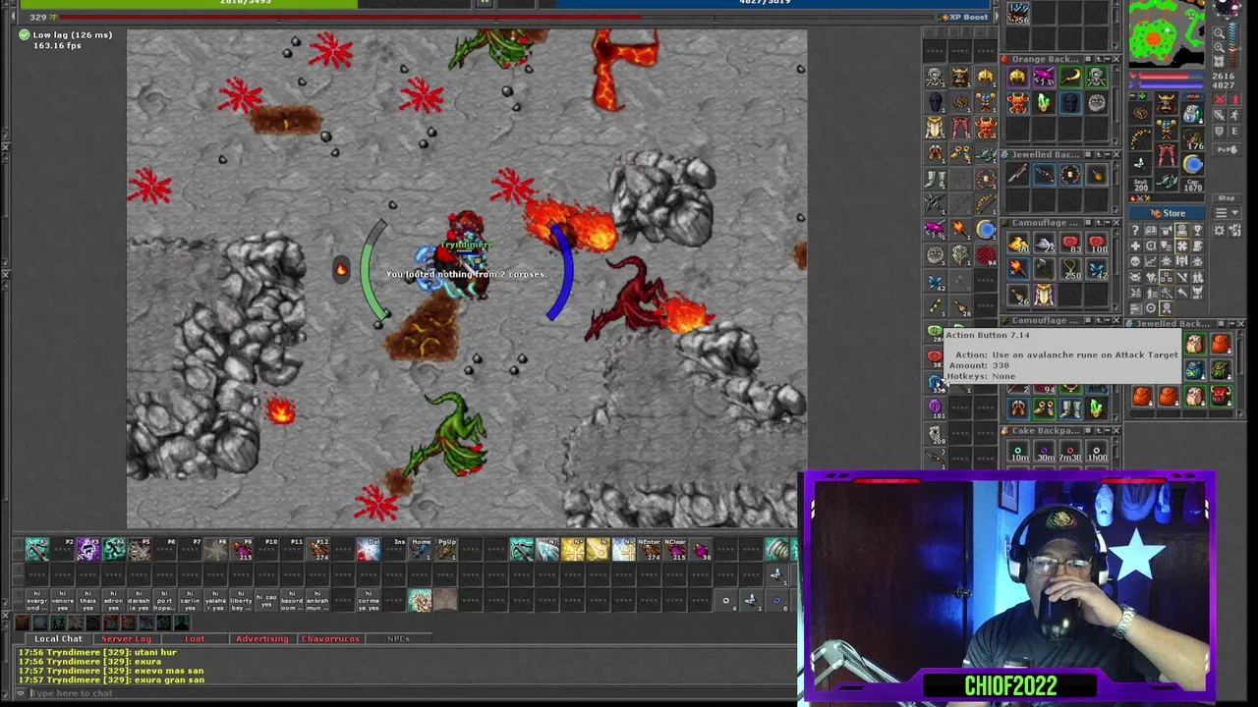Open hamburger dropdown below Stop button
Viewport: 1258px width, 707px height.
click(1227, 213)
